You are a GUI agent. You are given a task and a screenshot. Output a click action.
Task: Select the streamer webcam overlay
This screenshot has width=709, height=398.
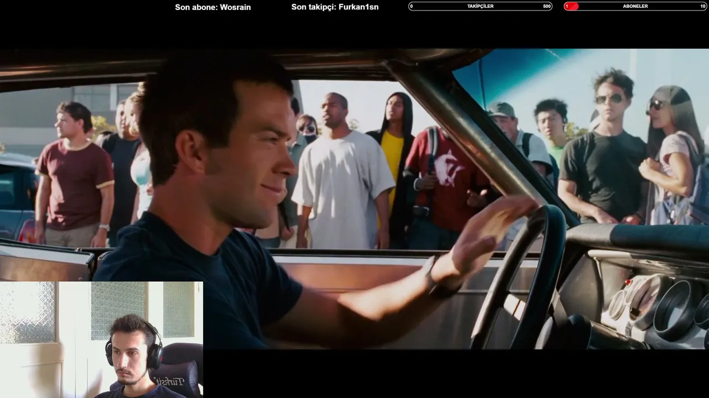click(101, 339)
